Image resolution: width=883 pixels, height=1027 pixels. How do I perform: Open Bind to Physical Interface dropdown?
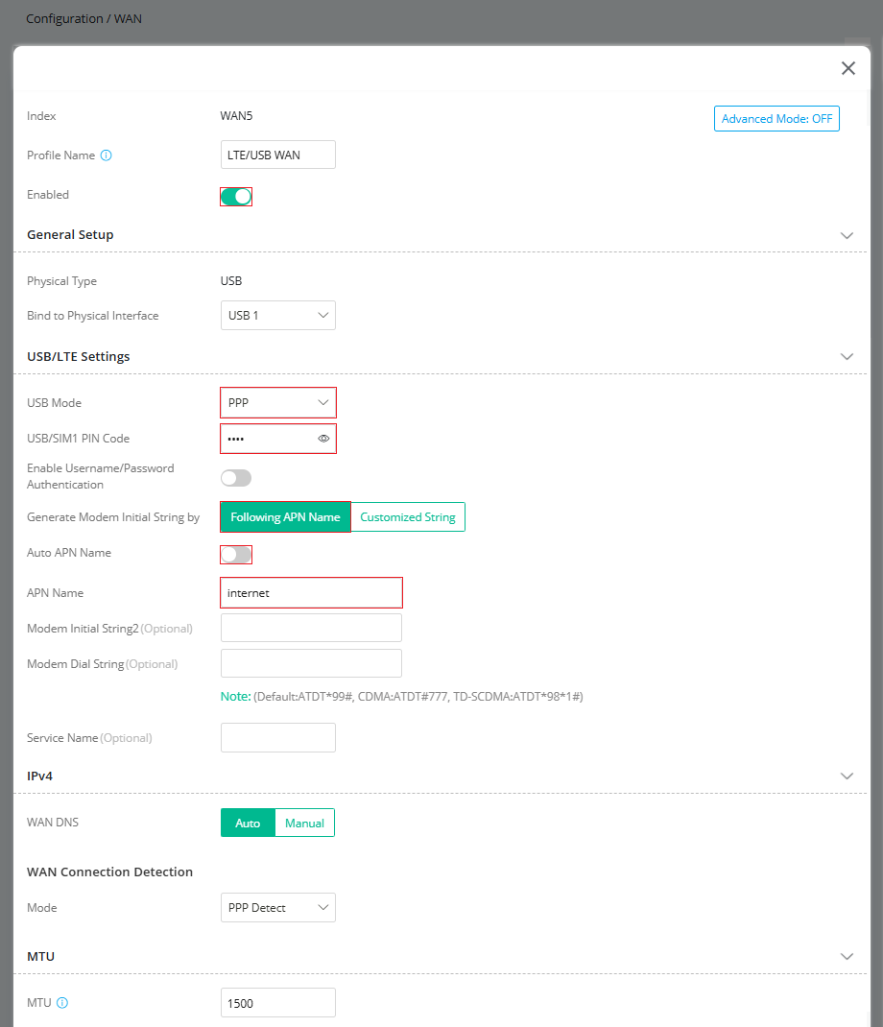pyautogui.click(x=278, y=316)
